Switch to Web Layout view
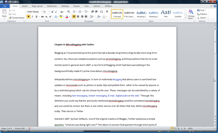The height and width of the screenshot is (133, 218). (x=178, y=128)
